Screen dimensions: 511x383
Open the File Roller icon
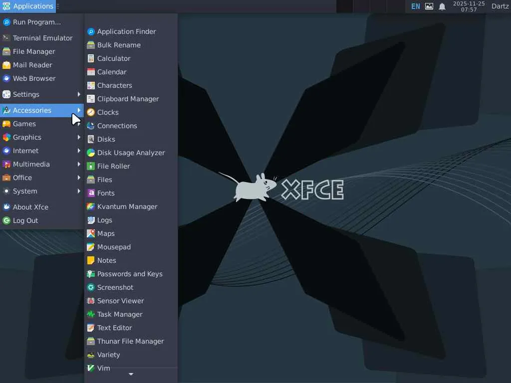[91, 166]
